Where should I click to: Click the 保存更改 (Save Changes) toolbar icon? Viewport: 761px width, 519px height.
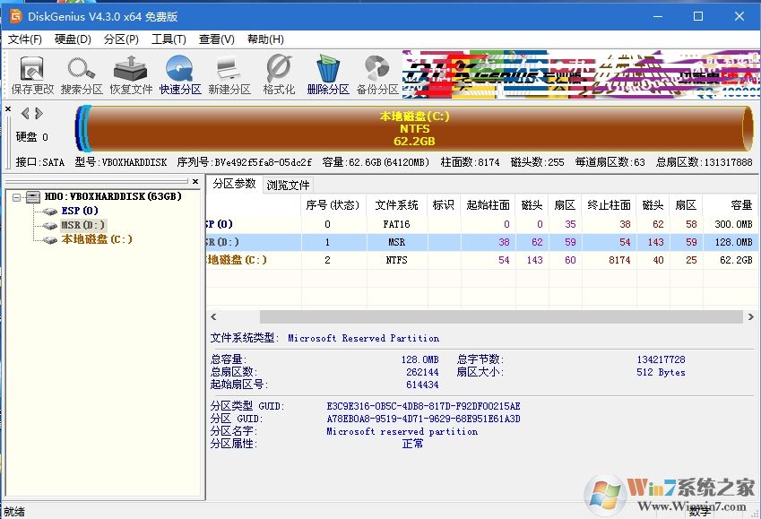(30, 73)
